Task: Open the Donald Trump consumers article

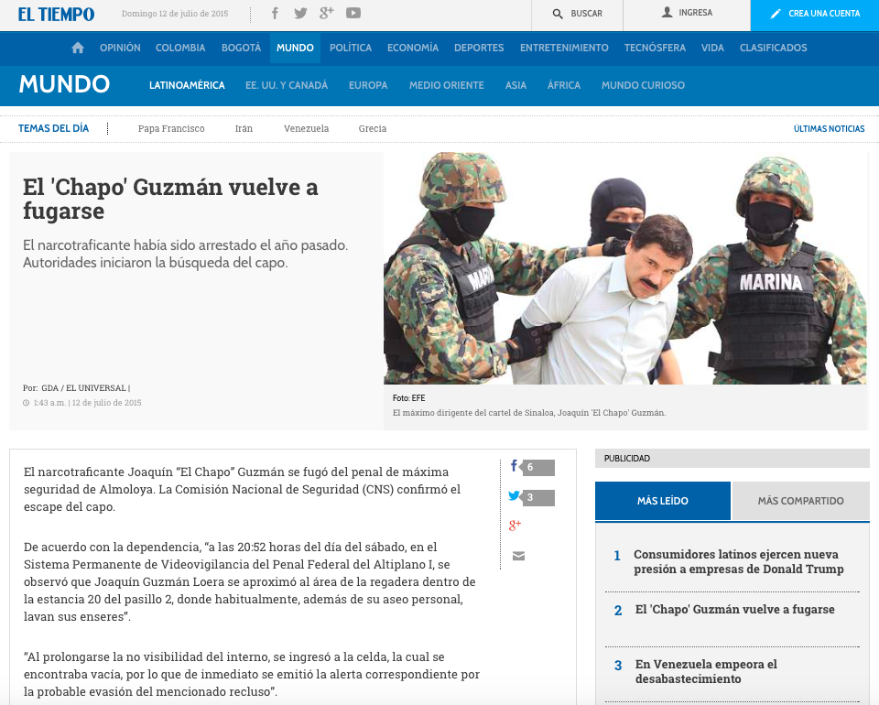Action: (738, 561)
